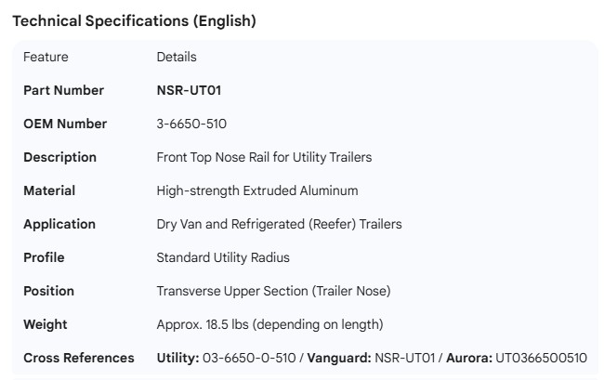604x380 pixels.
Task: Click the Material row label
Action: pyautogui.click(x=49, y=190)
